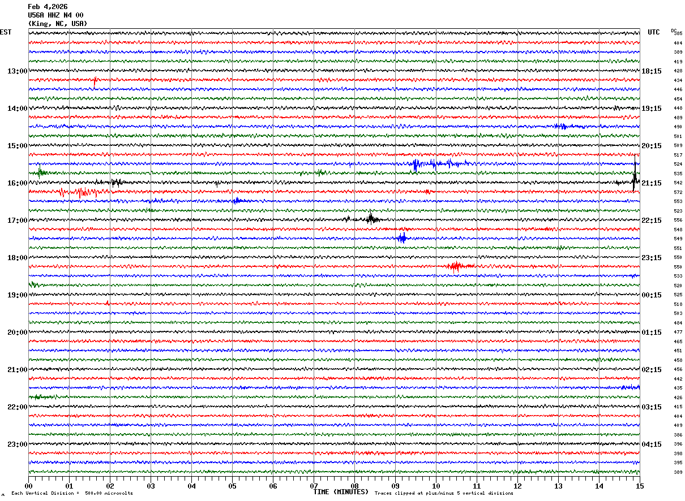Click the 02:15 UTC time label
Image resolution: width=685 pixels, height=501 pixels.
coord(652,370)
